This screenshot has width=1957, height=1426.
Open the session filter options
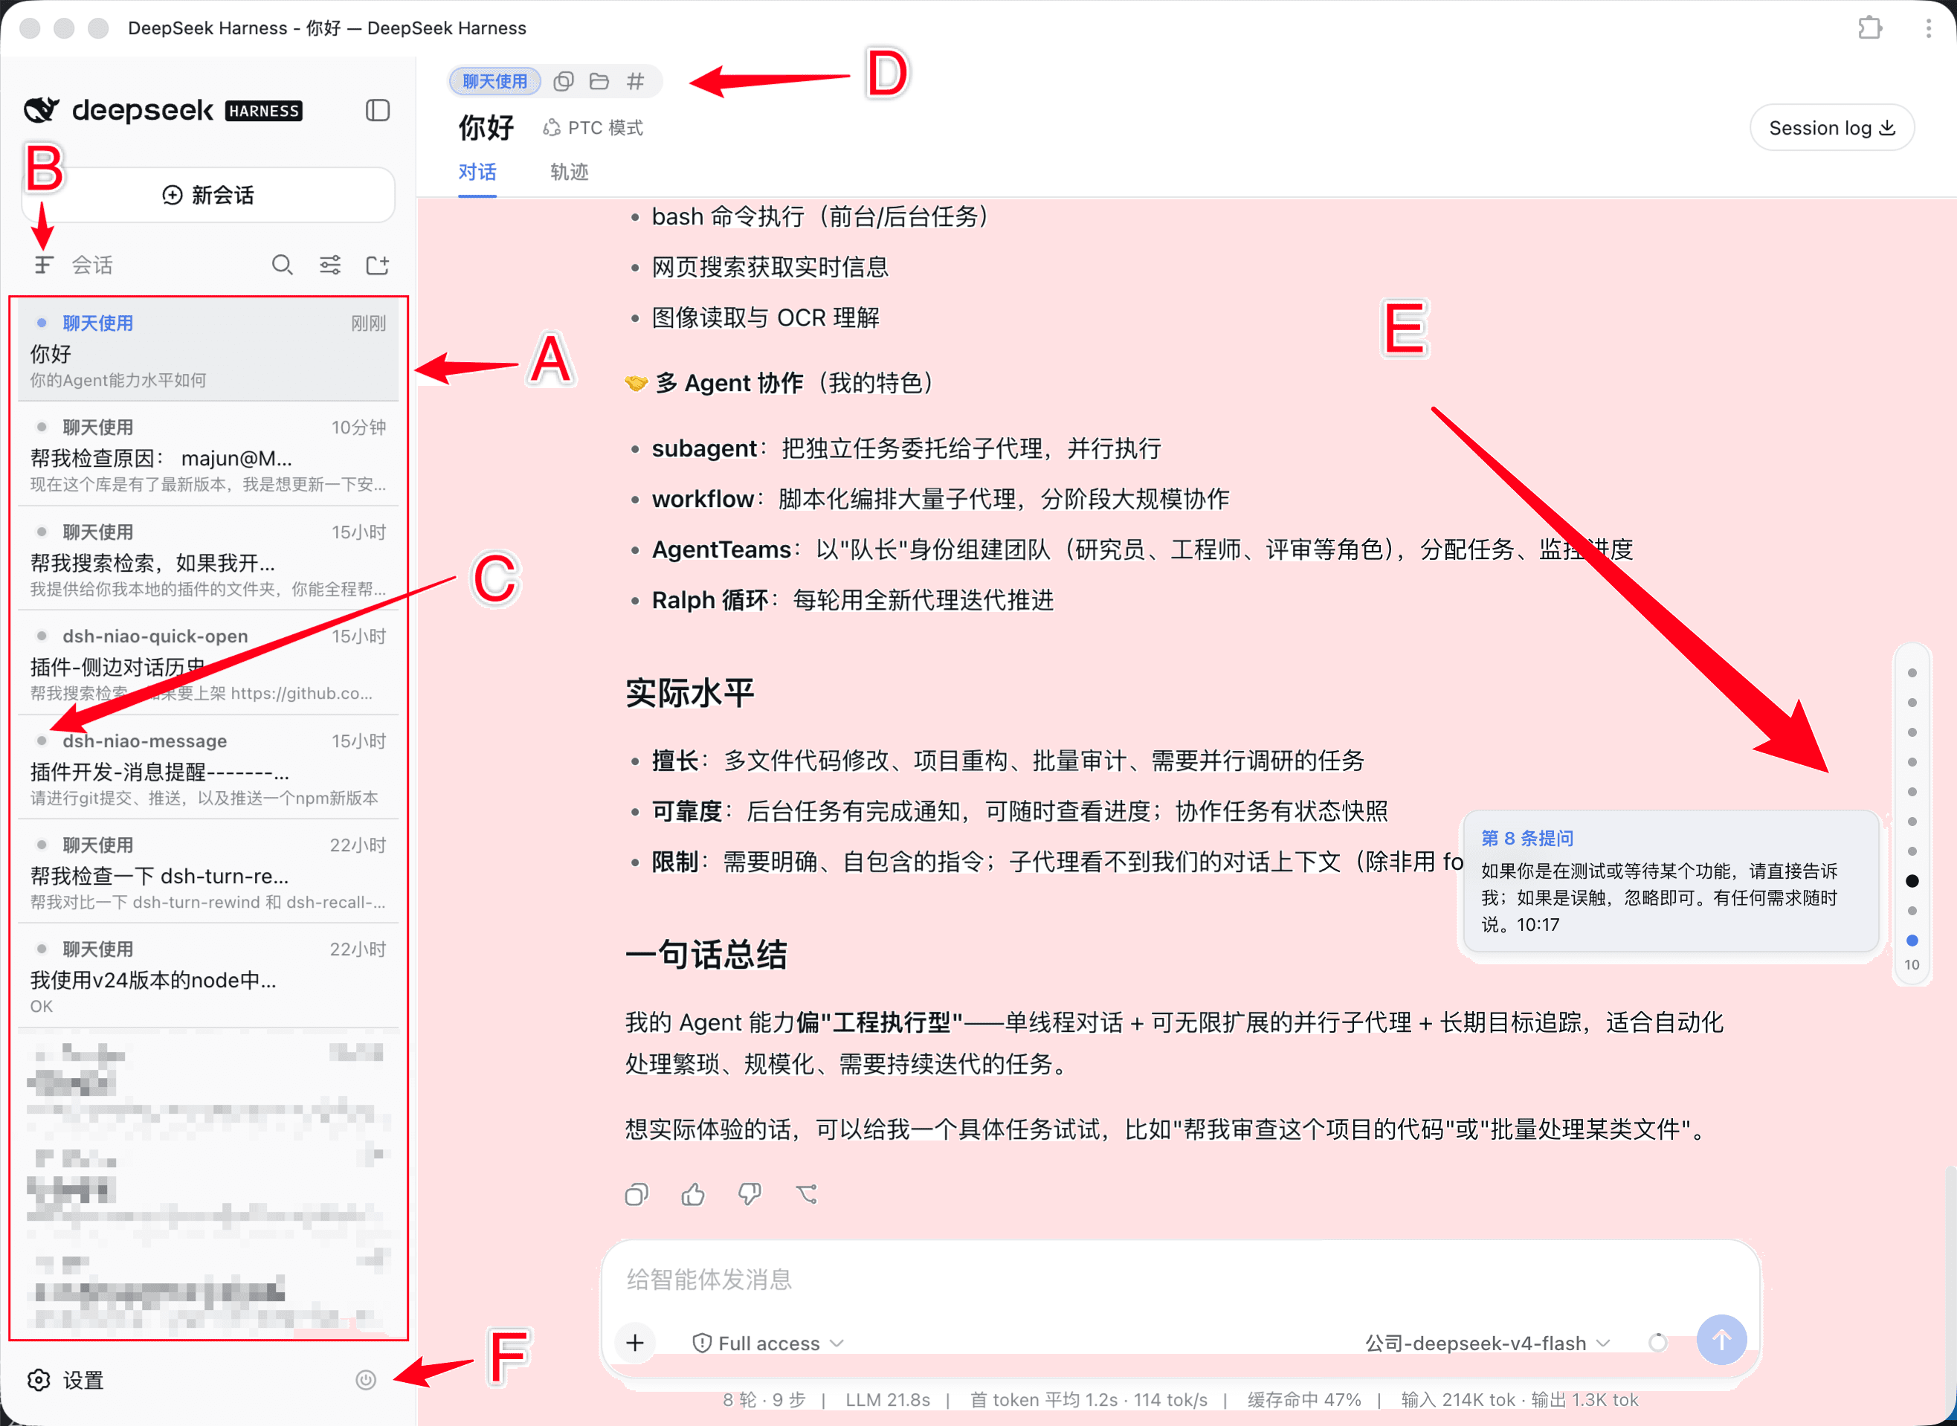coord(330,264)
